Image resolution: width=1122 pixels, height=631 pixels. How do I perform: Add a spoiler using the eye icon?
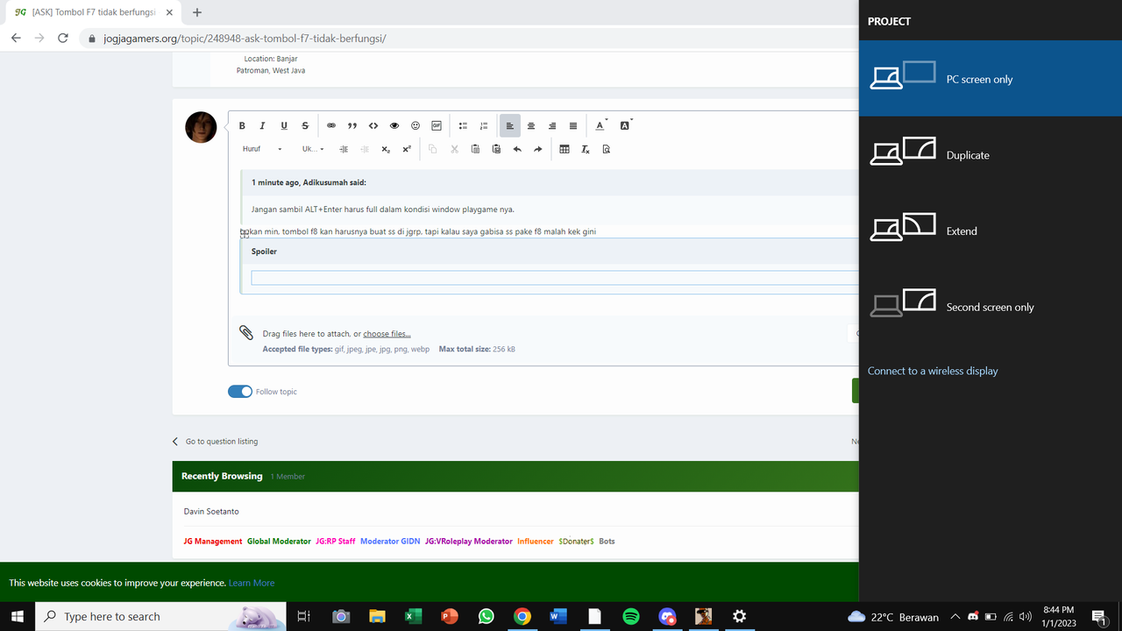(x=394, y=126)
